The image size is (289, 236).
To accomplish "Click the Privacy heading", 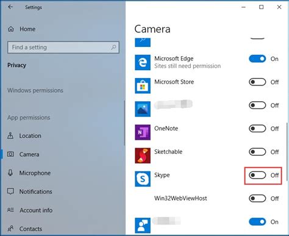I will (x=16, y=65).
